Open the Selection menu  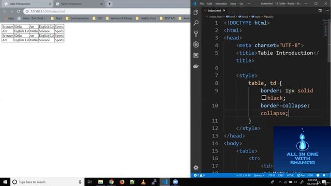tap(221, 4)
